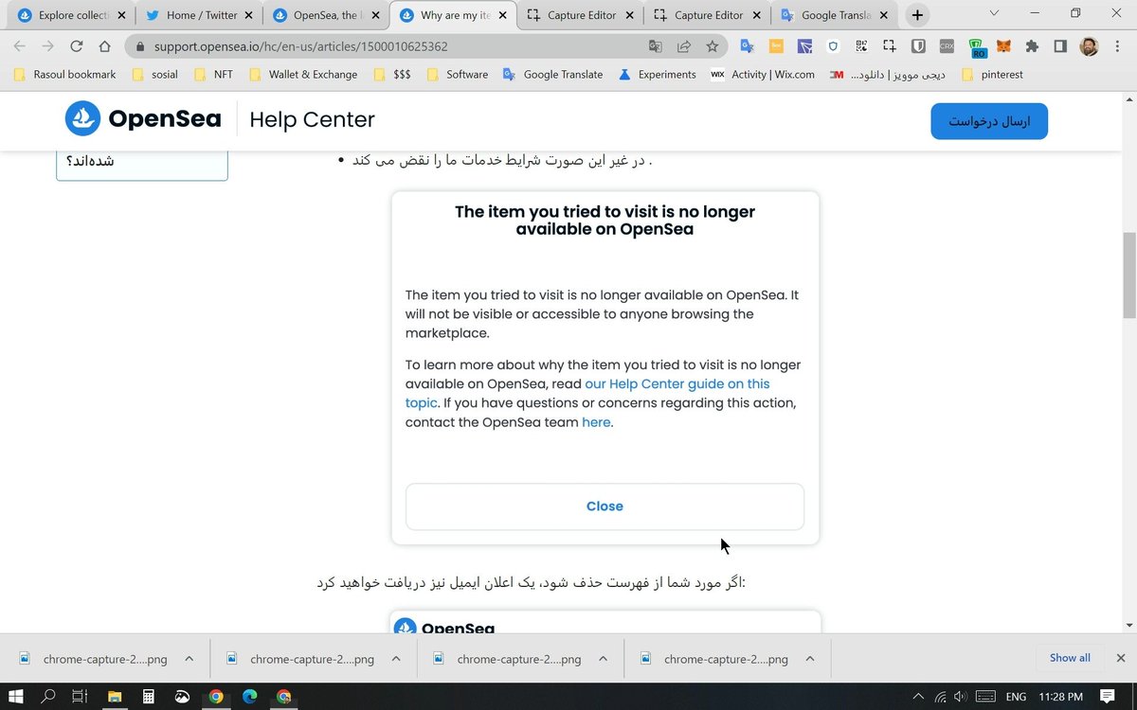Click the share icon in address bar
The height and width of the screenshot is (710, 1137).
click(x=683, y=46)
